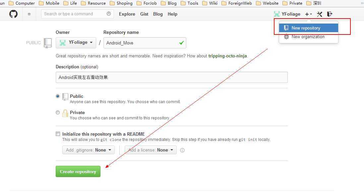Open the Wiki bookmarks folder
Viewport: 364px width, 196px height.
pos(210,3)
